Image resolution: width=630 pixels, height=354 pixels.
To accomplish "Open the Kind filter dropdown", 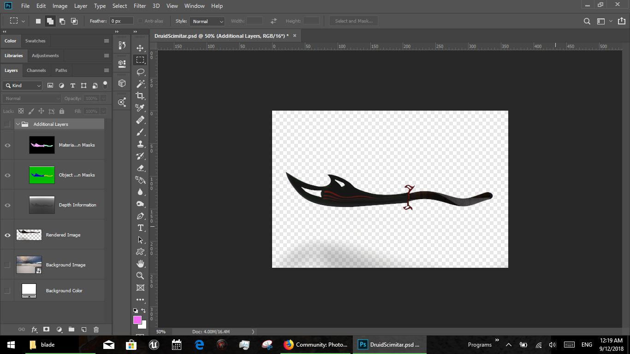I will [x=22, y=85].
